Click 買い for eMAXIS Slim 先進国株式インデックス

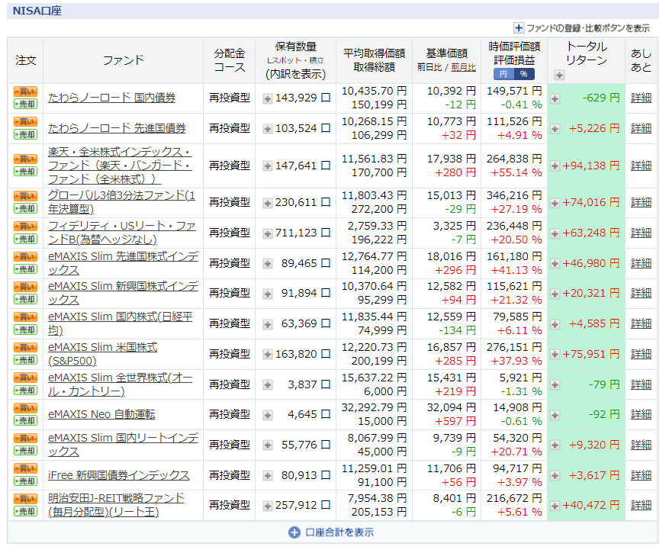(x=26, y=257)
